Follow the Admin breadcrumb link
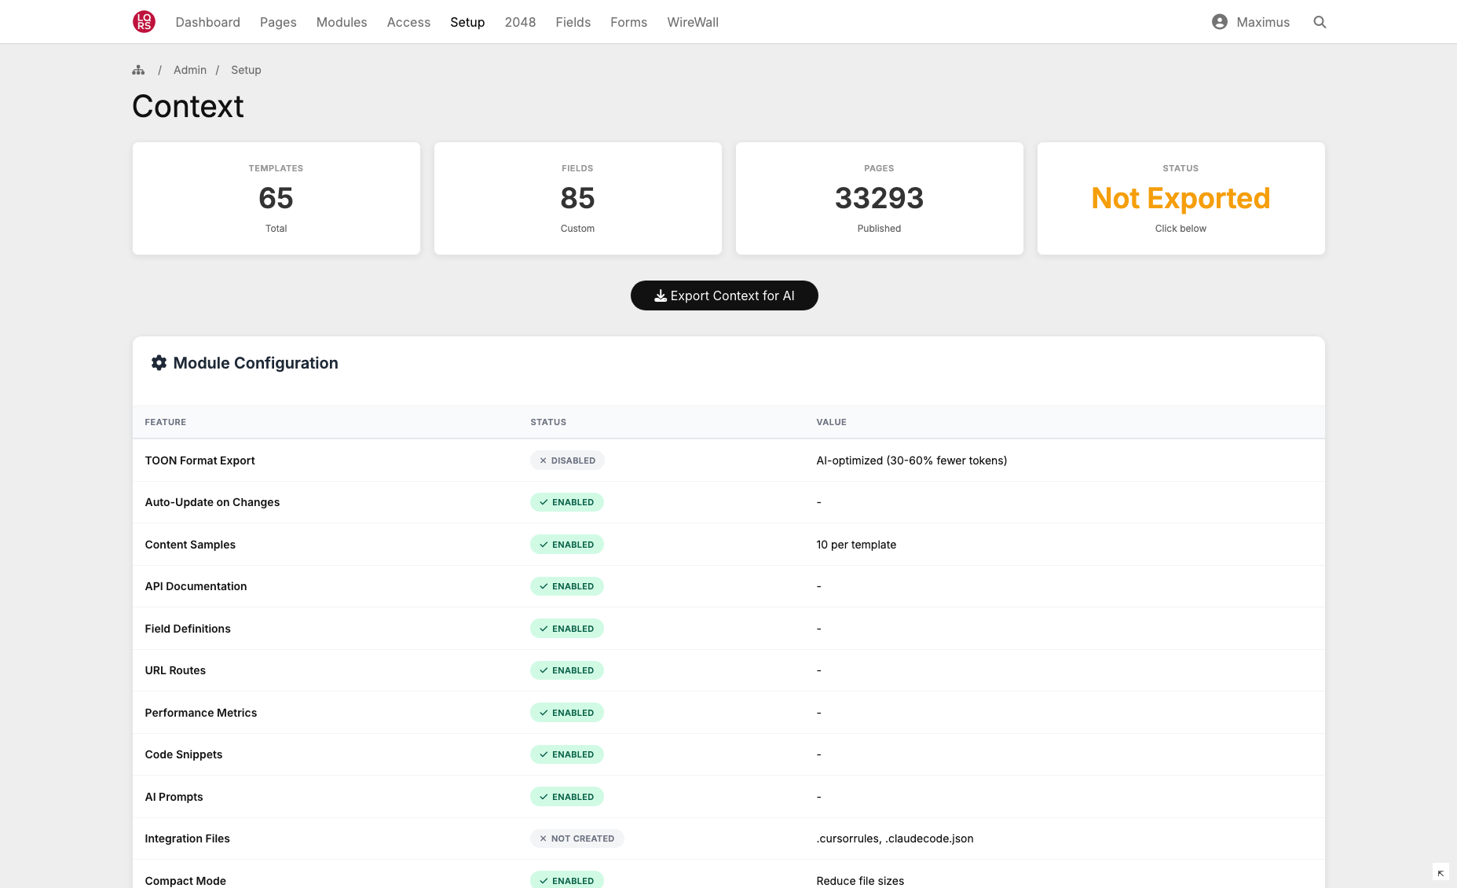Screen dimensions: 1457x888 [190, 70]
